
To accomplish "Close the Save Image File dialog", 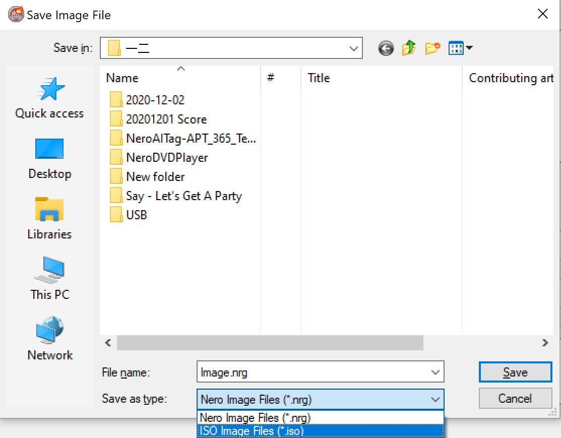I will click(x=543, y=14).
